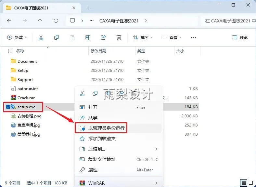
Task: Sort by 修改日期 column header
Action: [98, 51]
